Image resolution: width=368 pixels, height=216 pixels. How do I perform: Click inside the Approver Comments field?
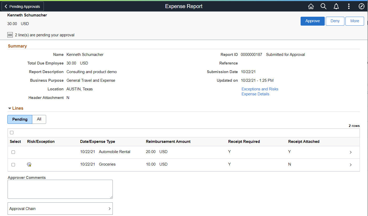tap(60, 189)
